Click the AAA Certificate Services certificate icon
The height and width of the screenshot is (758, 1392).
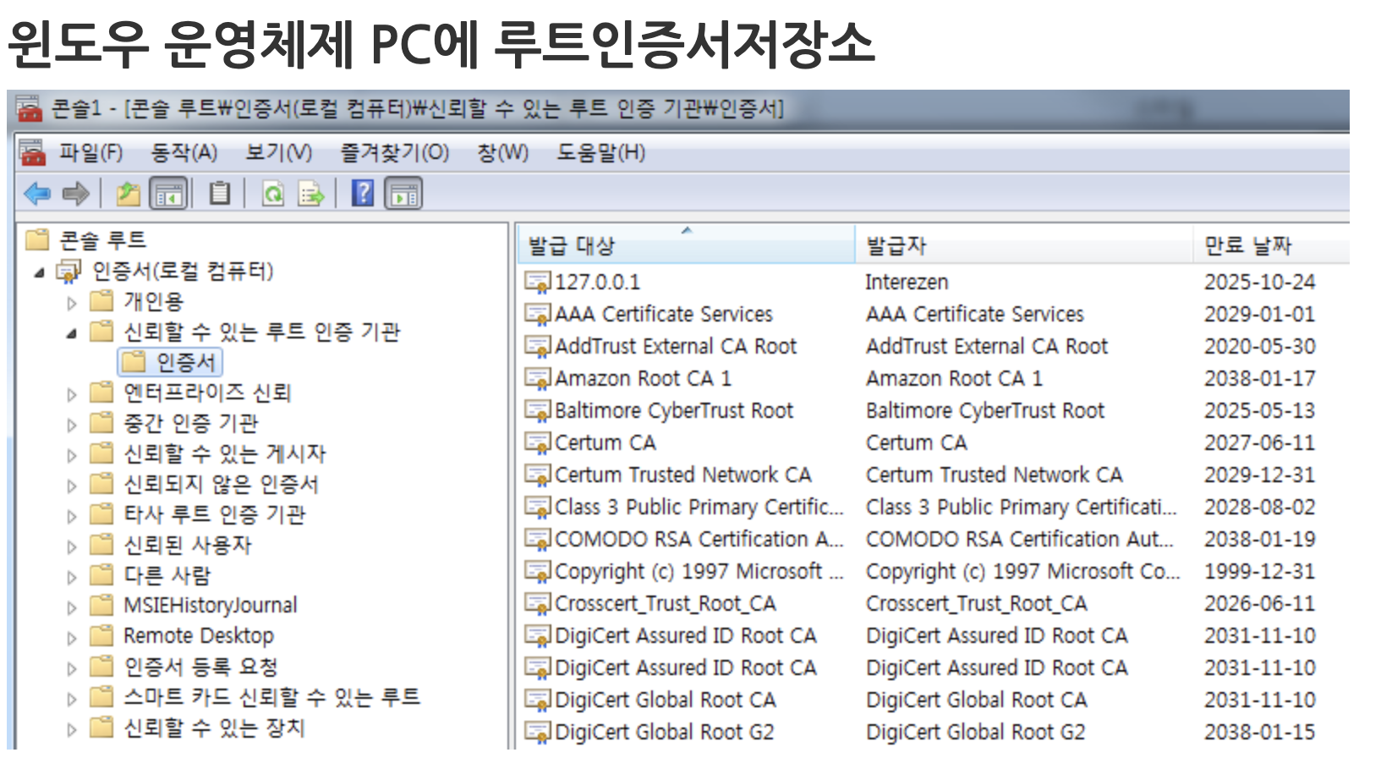(538, 314)
